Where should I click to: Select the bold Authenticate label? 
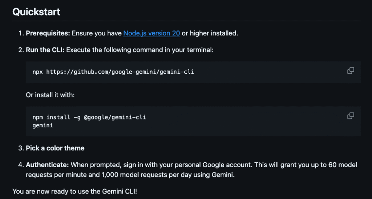point(47,165)
